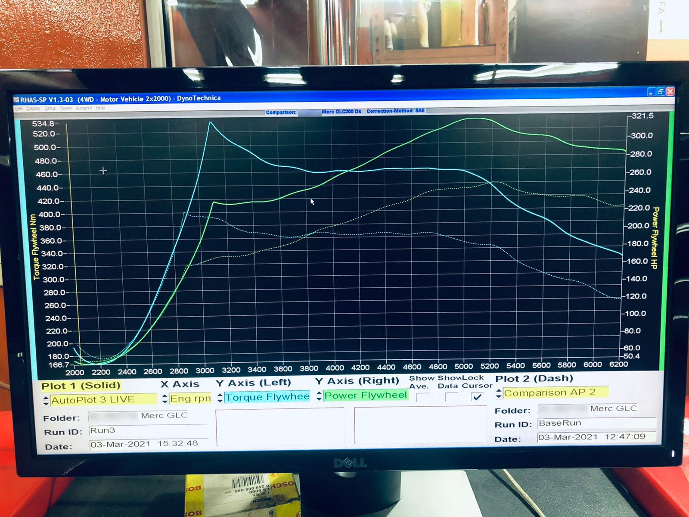Viewport: 689px width, 517px height.
Task: Select the Comparison AP 2 field
Action: [556, 392]
